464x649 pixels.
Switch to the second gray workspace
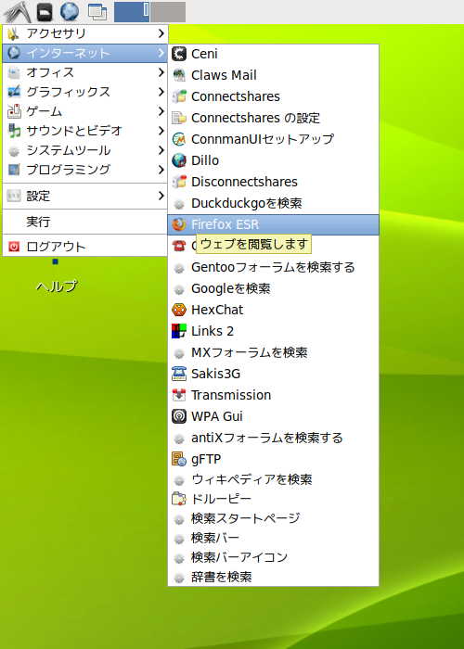point(168,11)
